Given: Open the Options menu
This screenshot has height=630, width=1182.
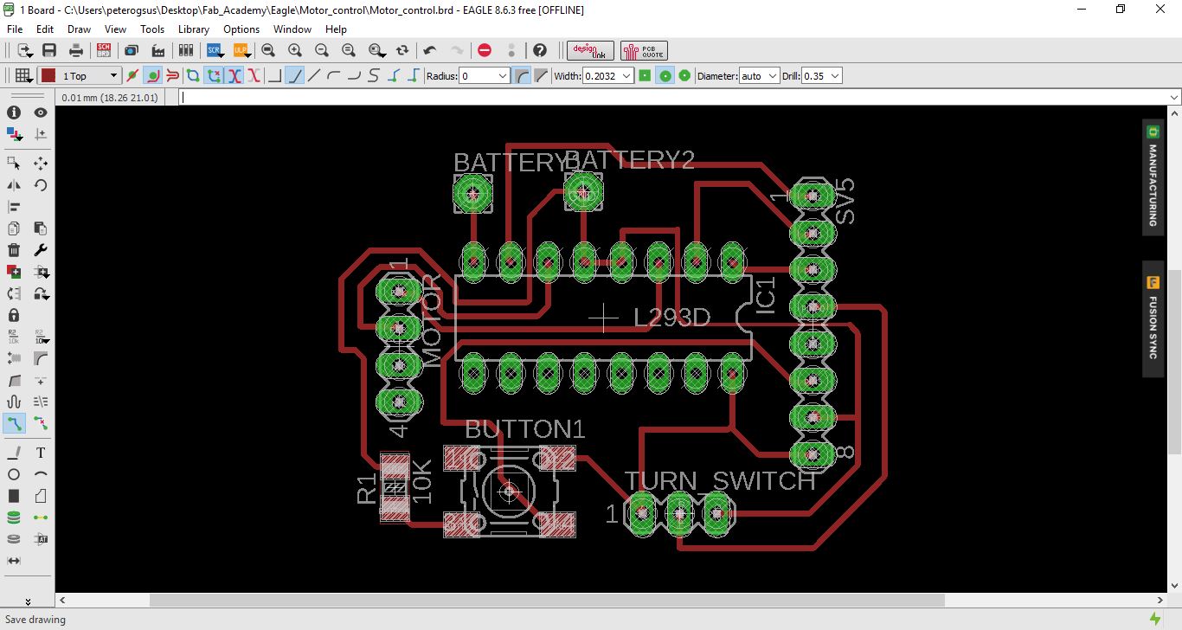Looking at the screenshot, I should coord(241,29).
